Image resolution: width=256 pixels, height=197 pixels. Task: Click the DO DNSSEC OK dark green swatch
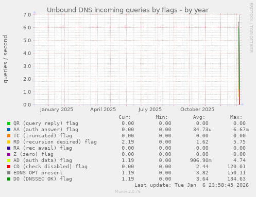click(9, 179)
